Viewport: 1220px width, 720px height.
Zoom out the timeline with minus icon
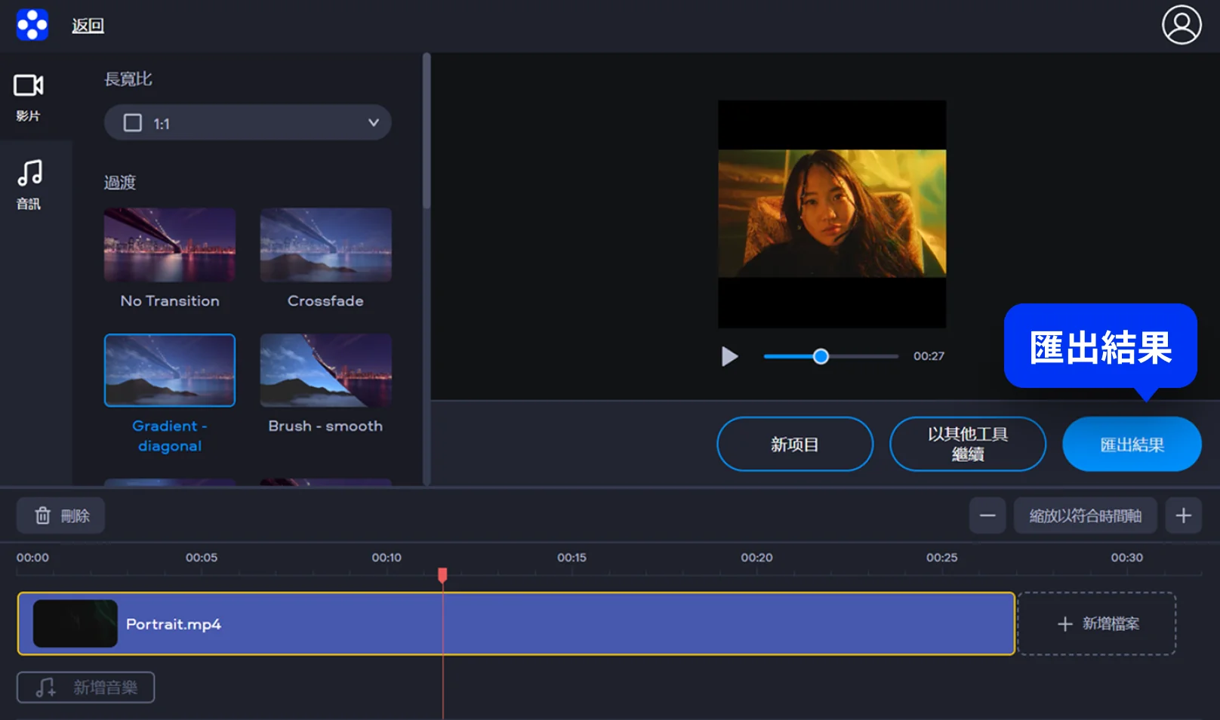(x=987, y=515)
